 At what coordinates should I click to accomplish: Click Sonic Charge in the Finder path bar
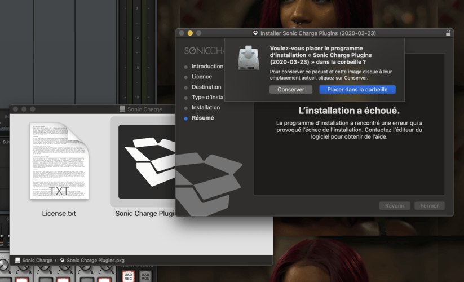coord(37,261)
